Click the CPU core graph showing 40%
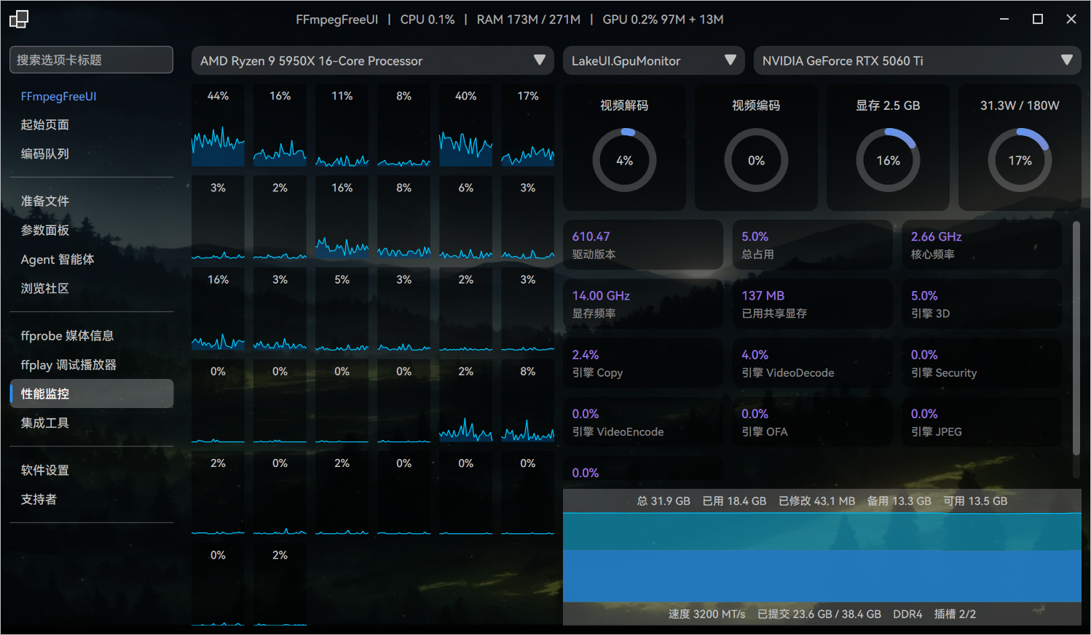Screen dimensions: 1091x635 click(465, 125)
